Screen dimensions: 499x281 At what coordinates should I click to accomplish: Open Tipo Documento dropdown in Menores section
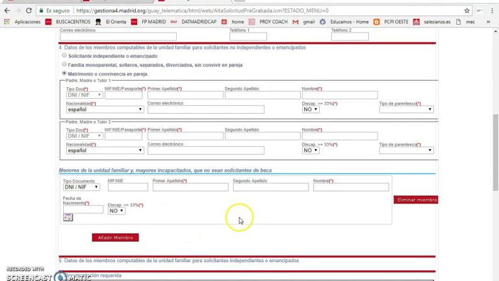coord(81,187)
